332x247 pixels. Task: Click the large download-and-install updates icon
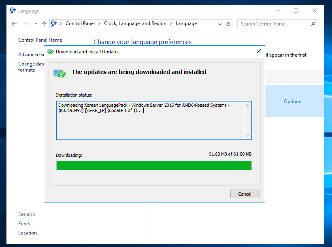click(60, 74)
